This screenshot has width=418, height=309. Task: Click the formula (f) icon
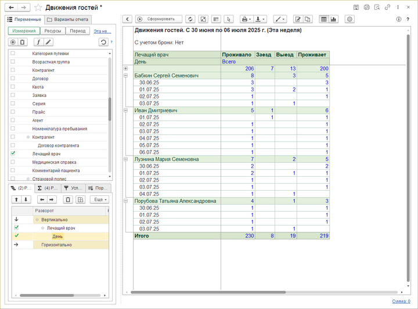38,42
